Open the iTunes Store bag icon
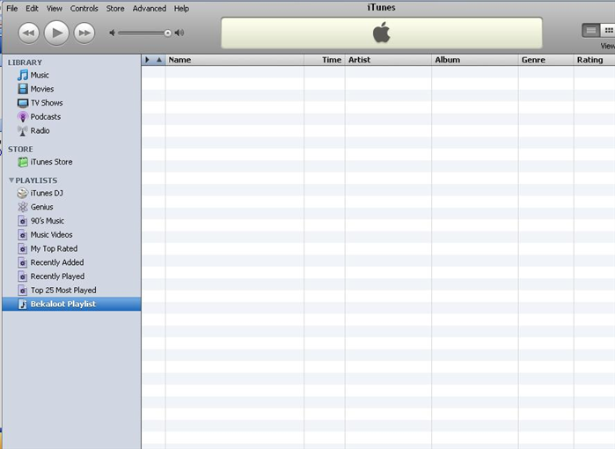This screenshot has width=615, height=449. coord(23,162)
